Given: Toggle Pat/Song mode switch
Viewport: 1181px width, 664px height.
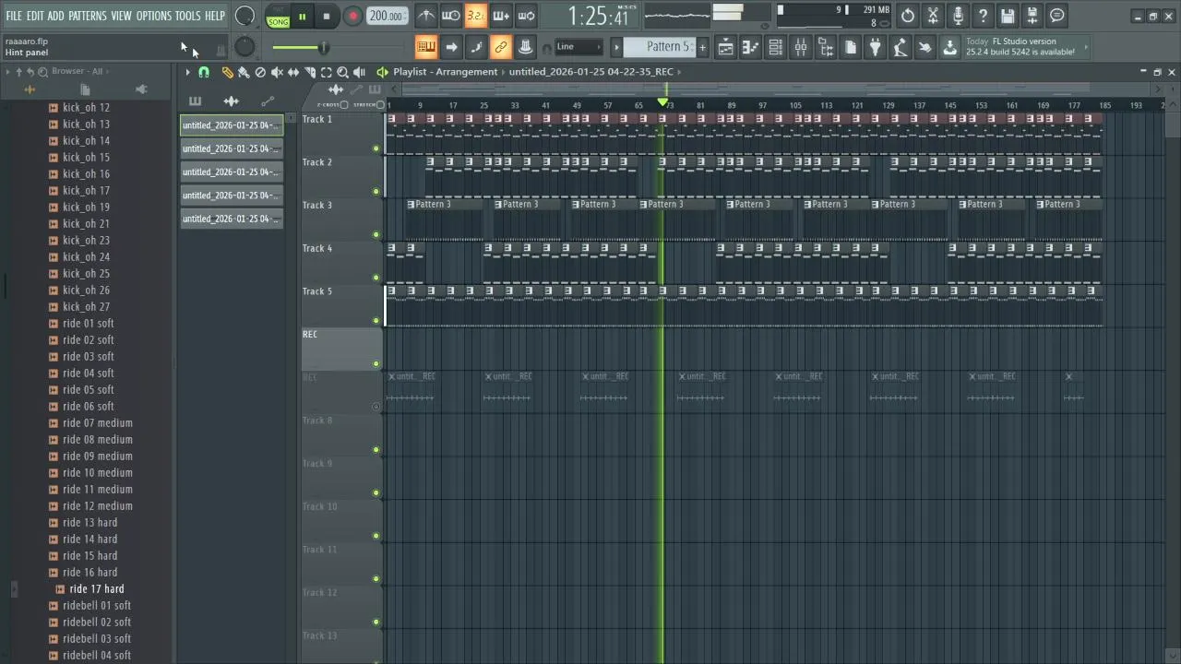Looking at the screenshot, I should click(x=278, y=16).
